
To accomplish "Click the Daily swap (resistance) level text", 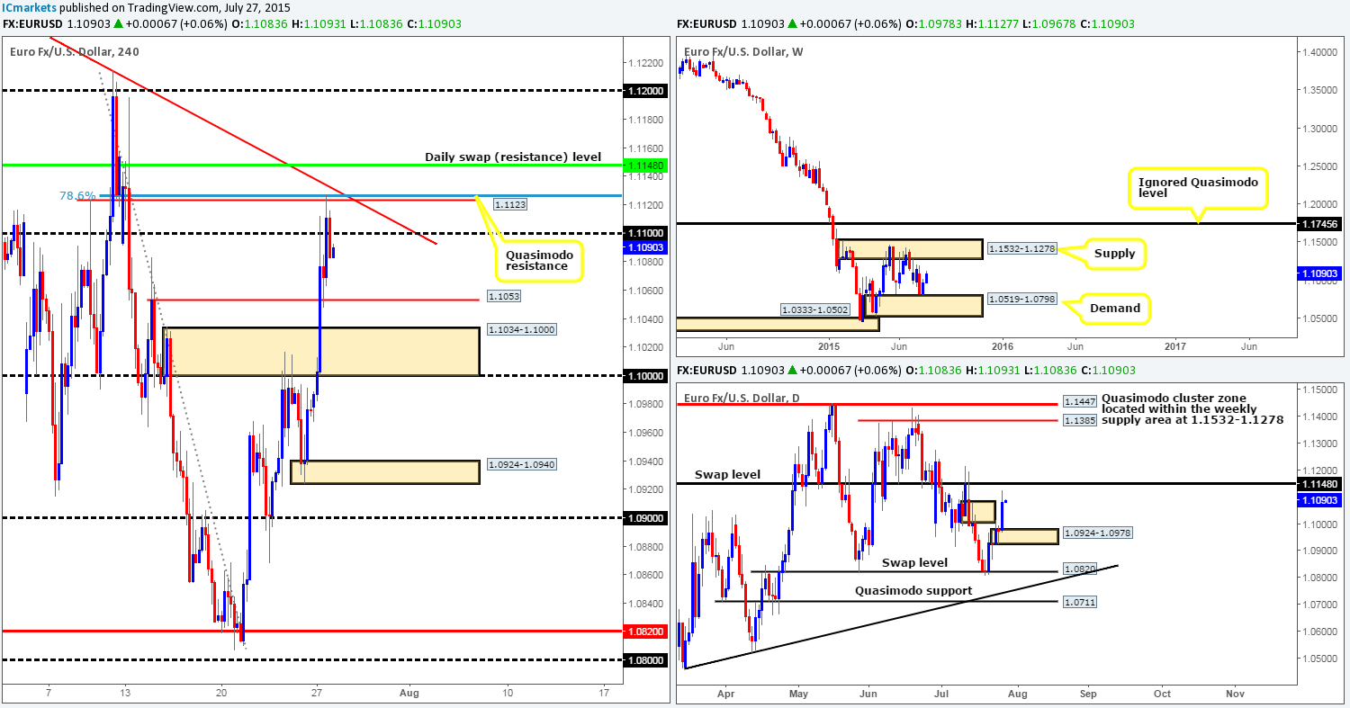I will pos(511,157).
